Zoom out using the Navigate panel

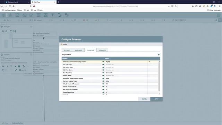[x=7, y=31]
